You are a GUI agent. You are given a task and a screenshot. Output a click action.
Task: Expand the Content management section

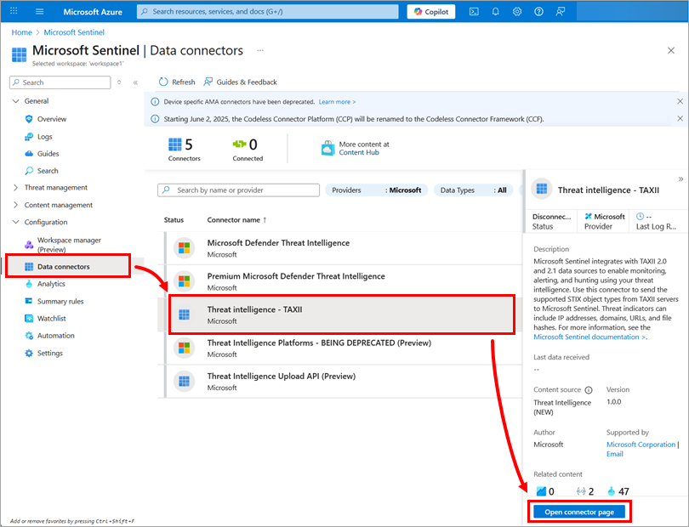coord(15,205)
